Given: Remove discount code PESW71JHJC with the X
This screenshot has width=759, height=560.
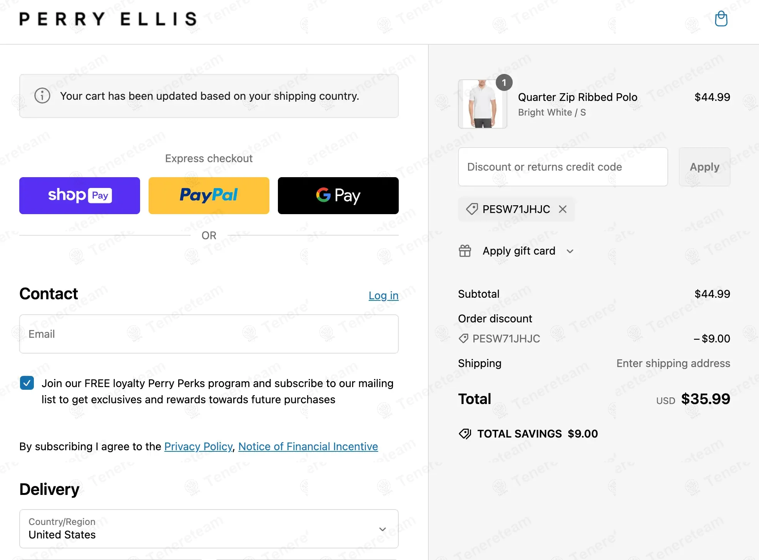Looking at the screenshot, I should click(x=563, y=209).
